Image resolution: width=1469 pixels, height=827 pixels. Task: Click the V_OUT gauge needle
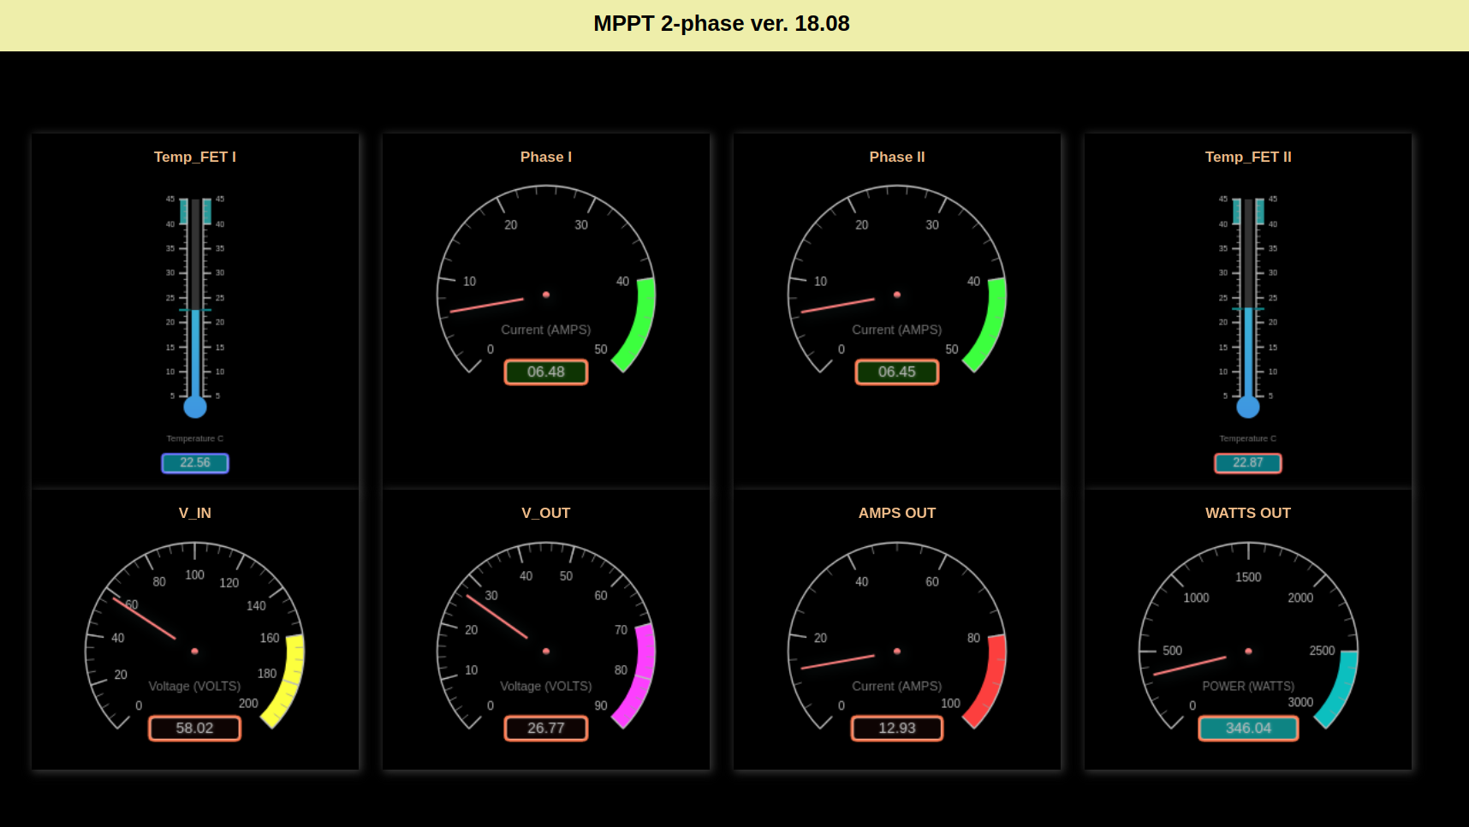coord(497,616)
